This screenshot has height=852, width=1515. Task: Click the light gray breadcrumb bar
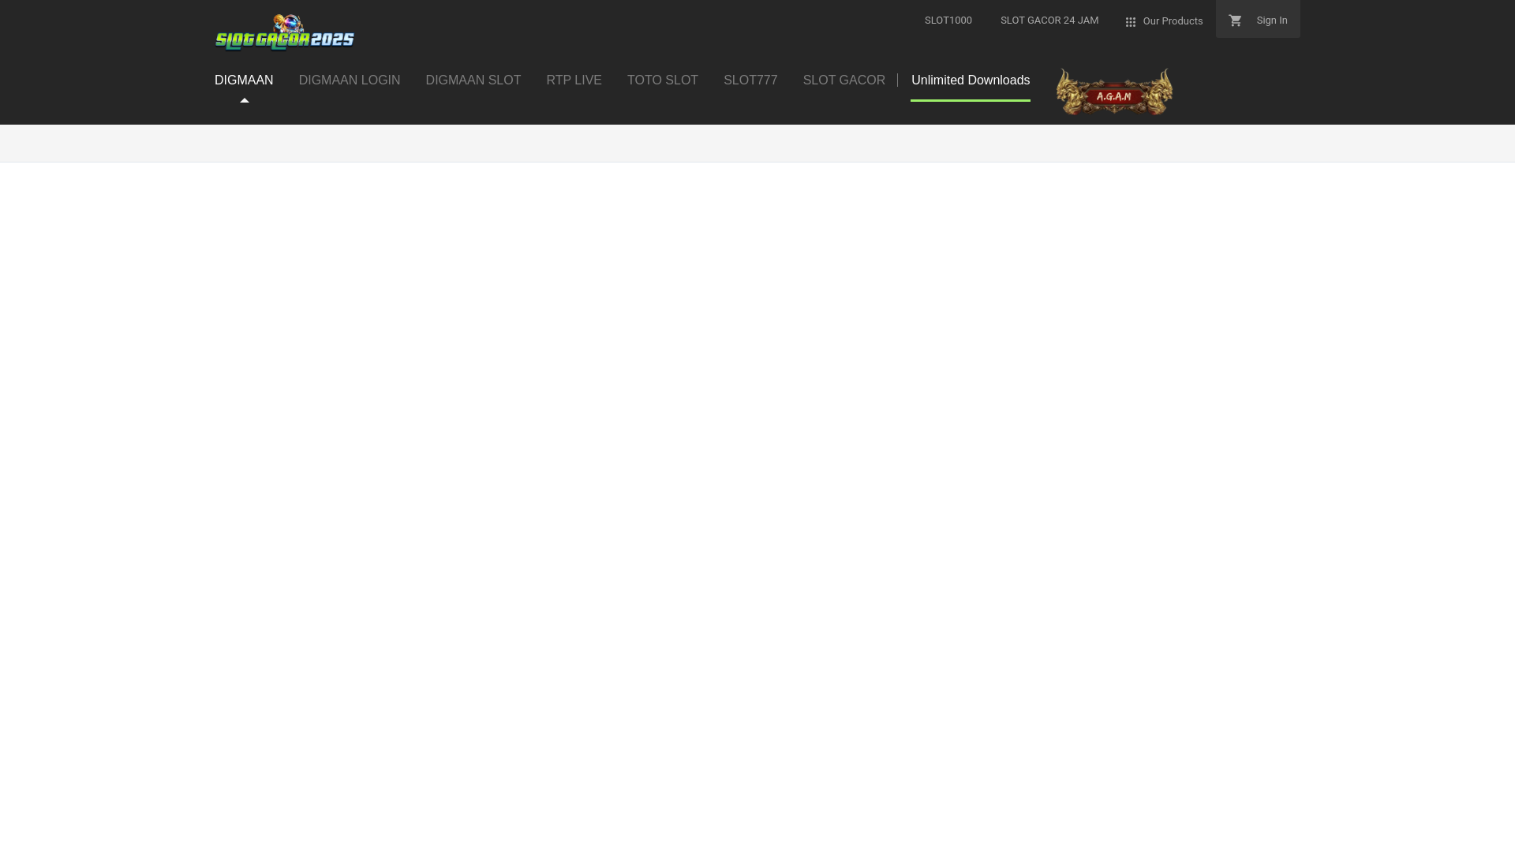(757, 144)
